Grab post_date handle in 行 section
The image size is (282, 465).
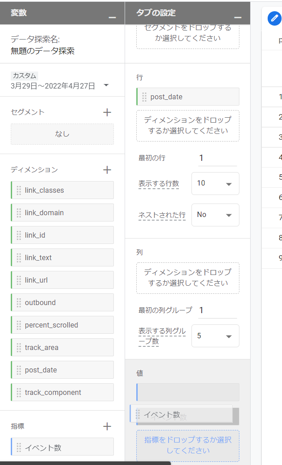[x=144, y=97]
